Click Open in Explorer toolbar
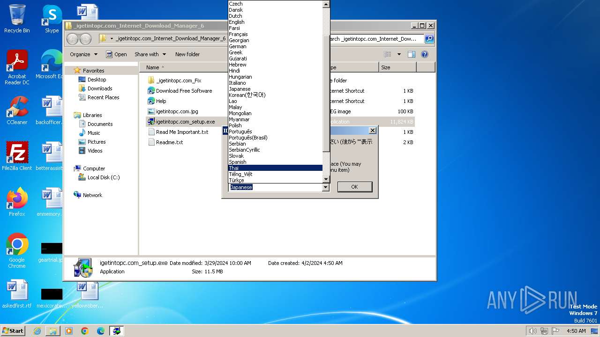 116,54
